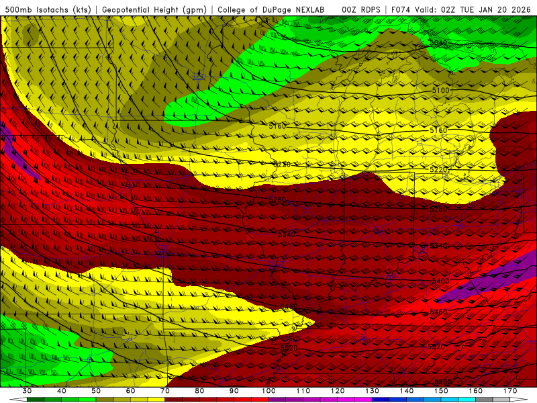The width and height of the screenshot is (537, 403).
Task: Click the 'Valid: 02Z TUE JAN 20 2026' text
Action: [x=473, y=10]
